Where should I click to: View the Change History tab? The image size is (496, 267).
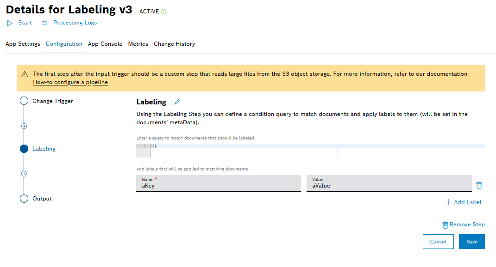click(x=174, y=44)
